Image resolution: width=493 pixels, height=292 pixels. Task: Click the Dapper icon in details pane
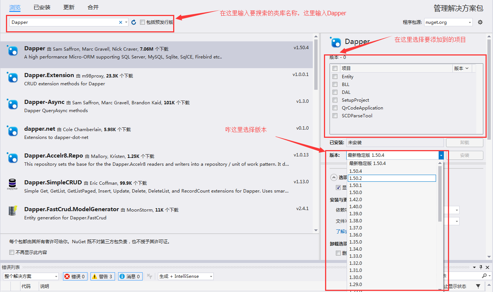336,42
